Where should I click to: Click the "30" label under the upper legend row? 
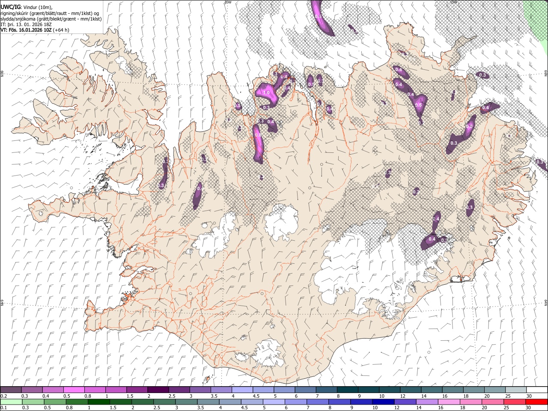pyautogui.click(x=529, y=396)
